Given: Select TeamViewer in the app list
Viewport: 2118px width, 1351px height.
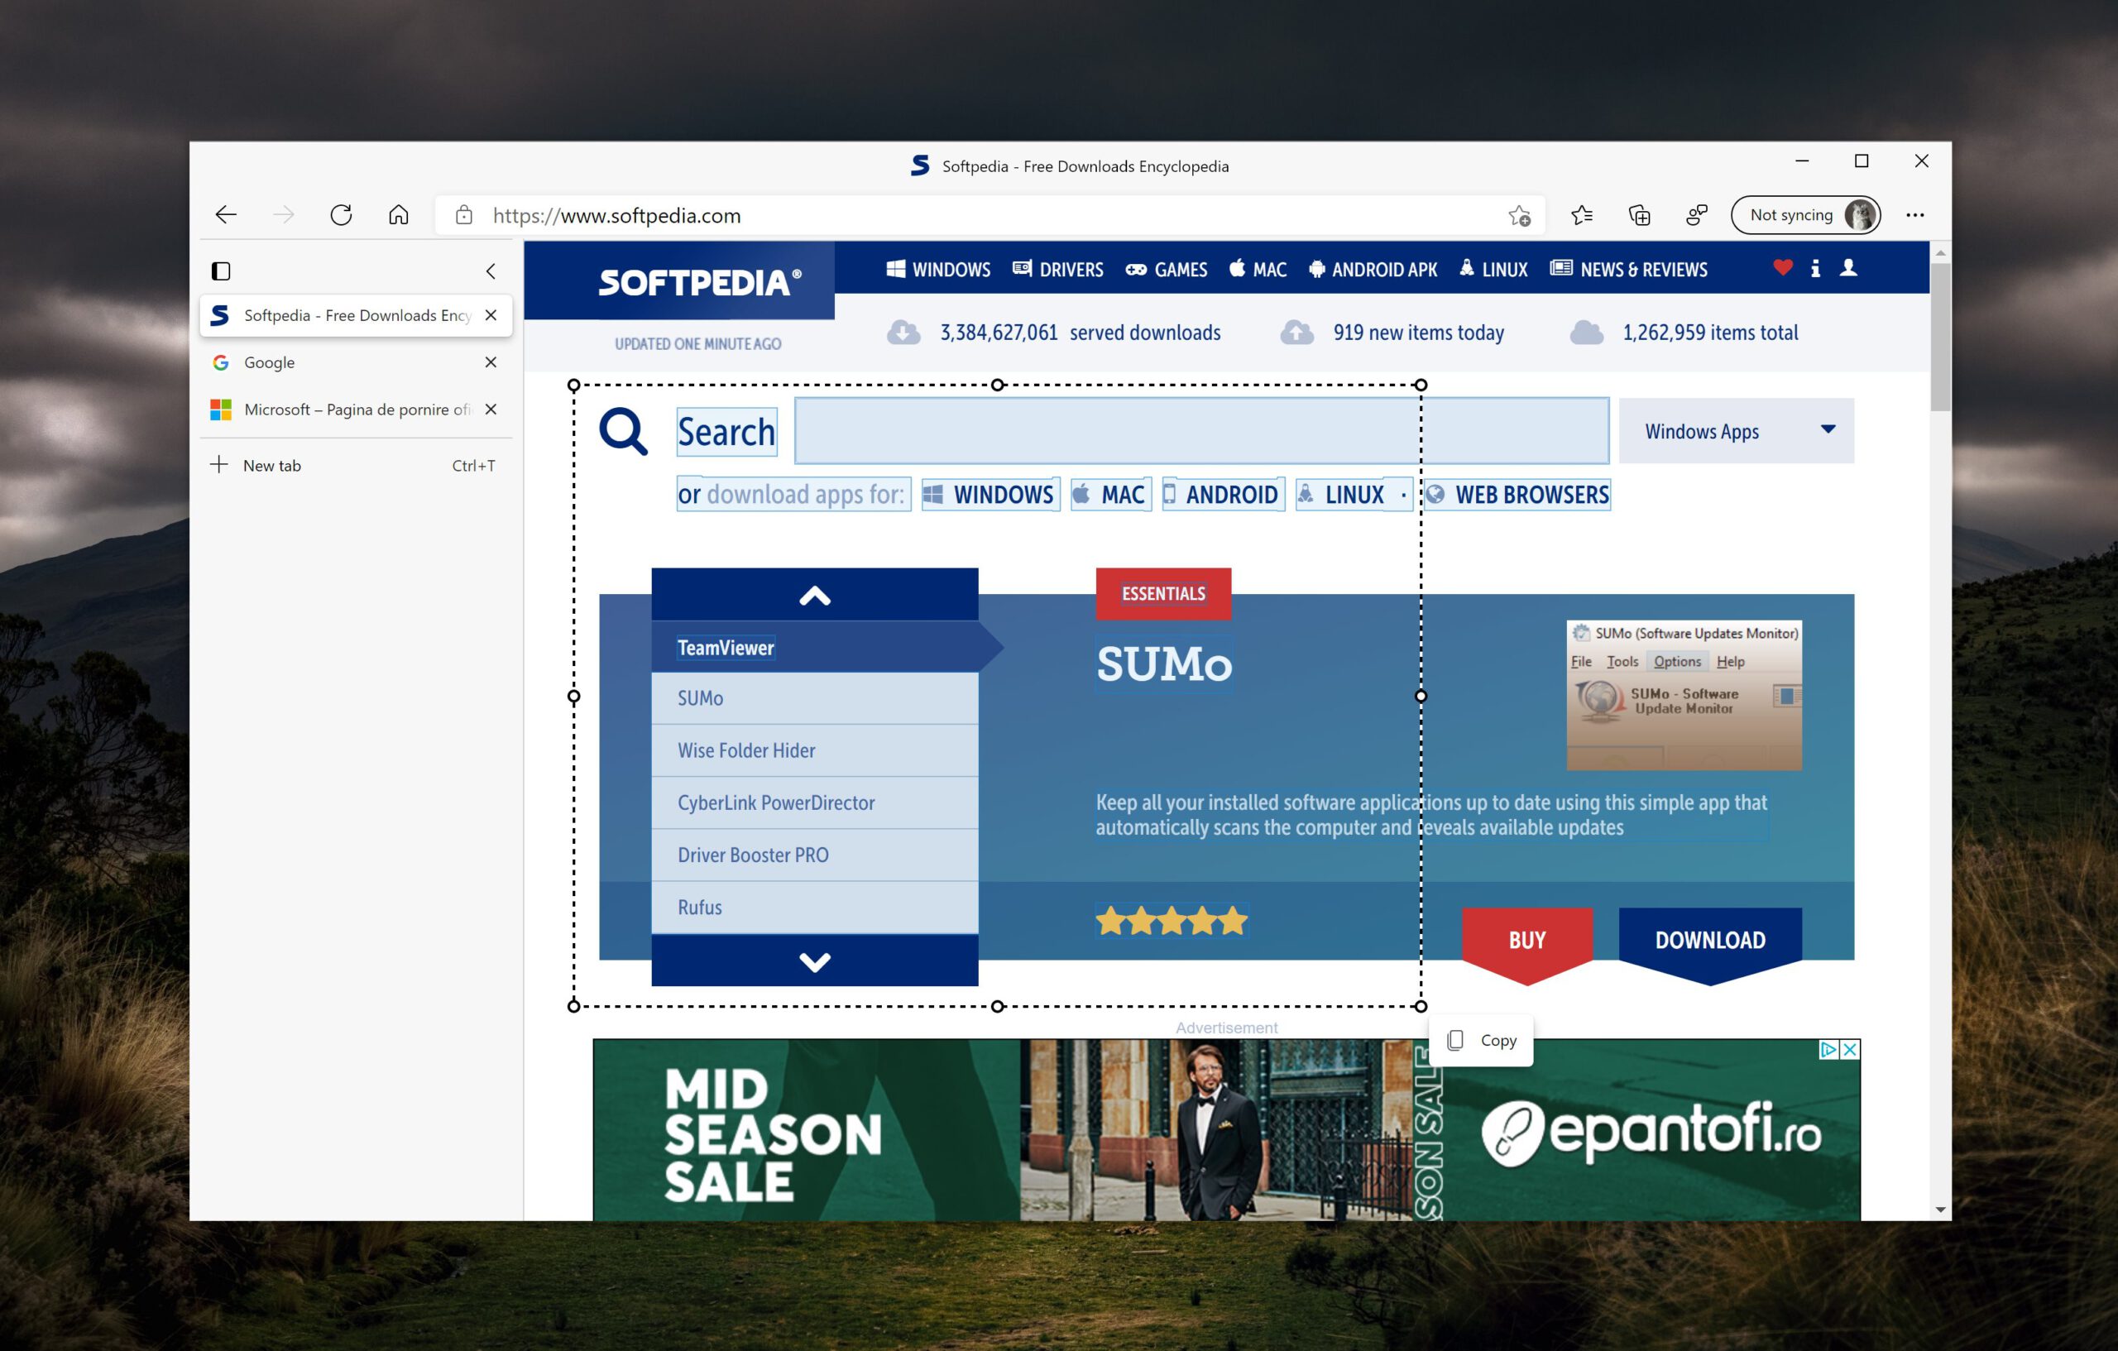Looking at the screenshot, I should tap(814, 647).
